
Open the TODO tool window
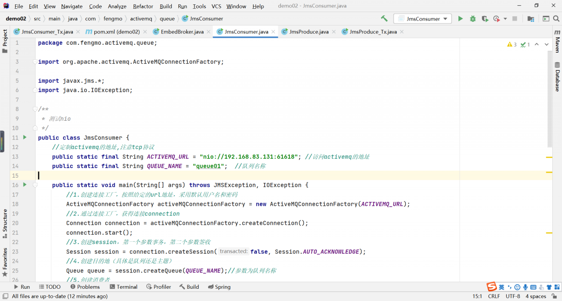49,287
